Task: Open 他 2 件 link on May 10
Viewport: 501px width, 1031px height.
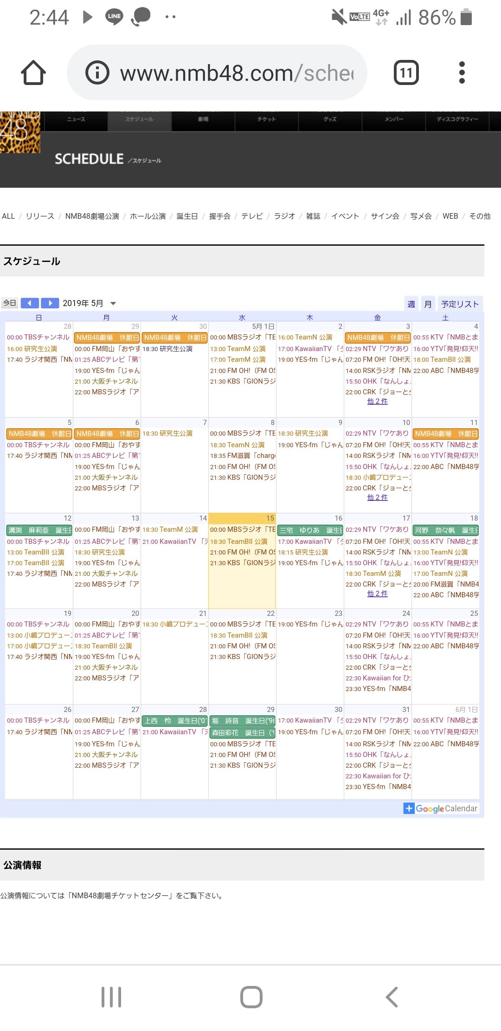Action: click(378, 497)
